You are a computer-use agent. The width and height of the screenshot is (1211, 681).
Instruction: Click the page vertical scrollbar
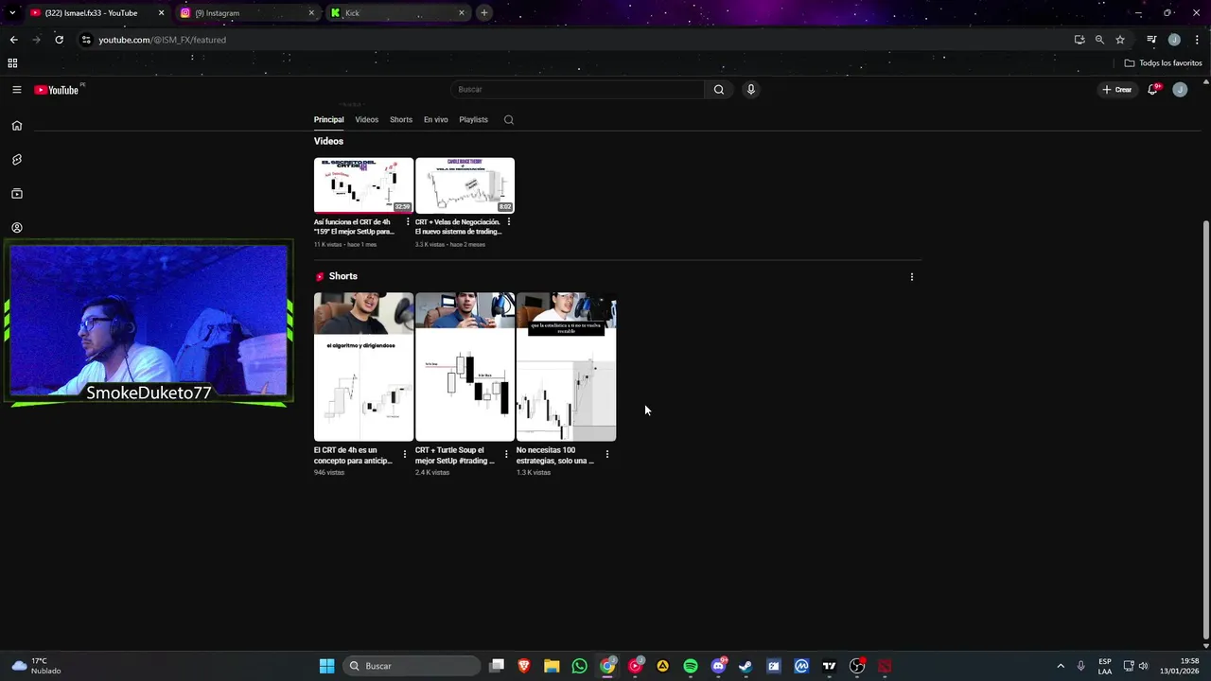pos(1205,430)
